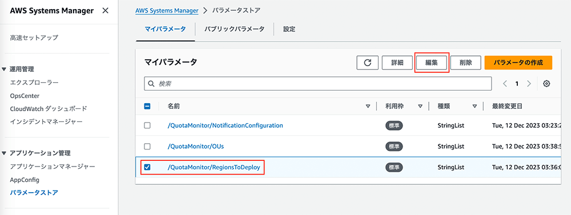
Task: Open インシデントマネージャー in sidebar
Action: pyautogui.click(x=46, y=121)
